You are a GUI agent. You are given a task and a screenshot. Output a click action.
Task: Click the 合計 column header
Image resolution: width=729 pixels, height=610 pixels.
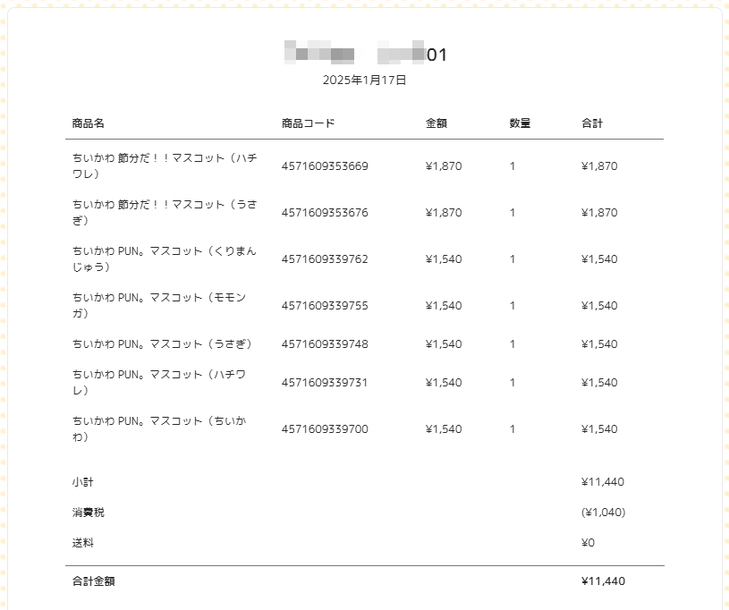point(592,123)
